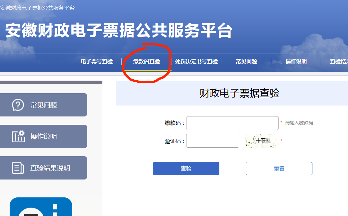The height and width of the screenshot is (216, 348).
Task: Select the 缴款码查验 tab
Action: pos(147,61)
